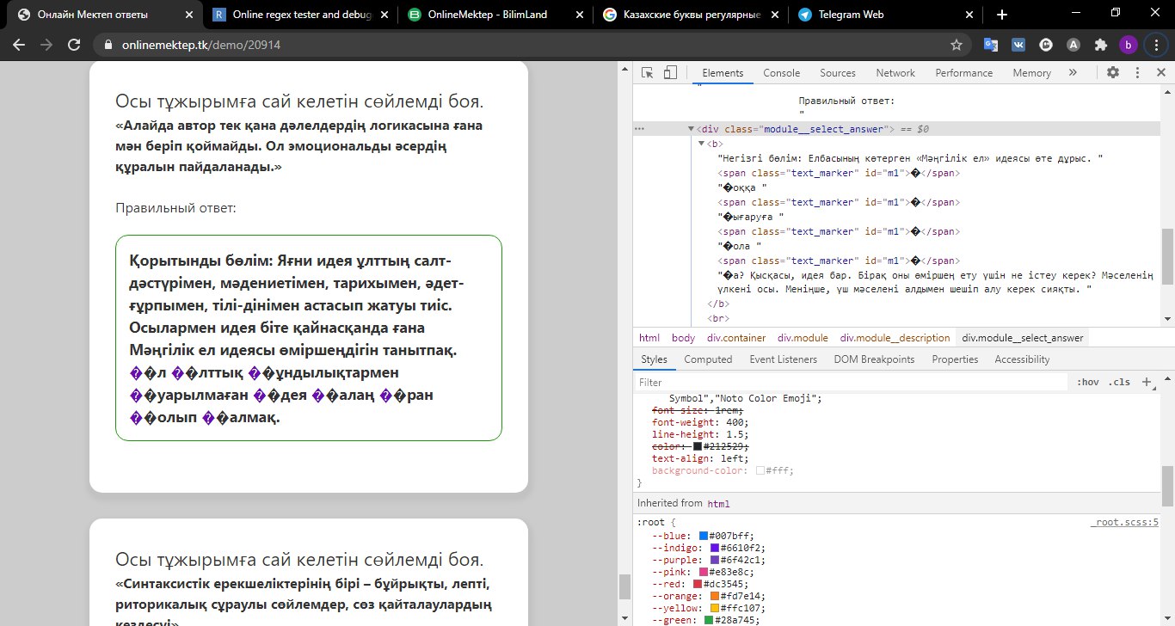Open the --red #dc3545 color swatch
The image size is (1175, 626).
tap(698, 584)
